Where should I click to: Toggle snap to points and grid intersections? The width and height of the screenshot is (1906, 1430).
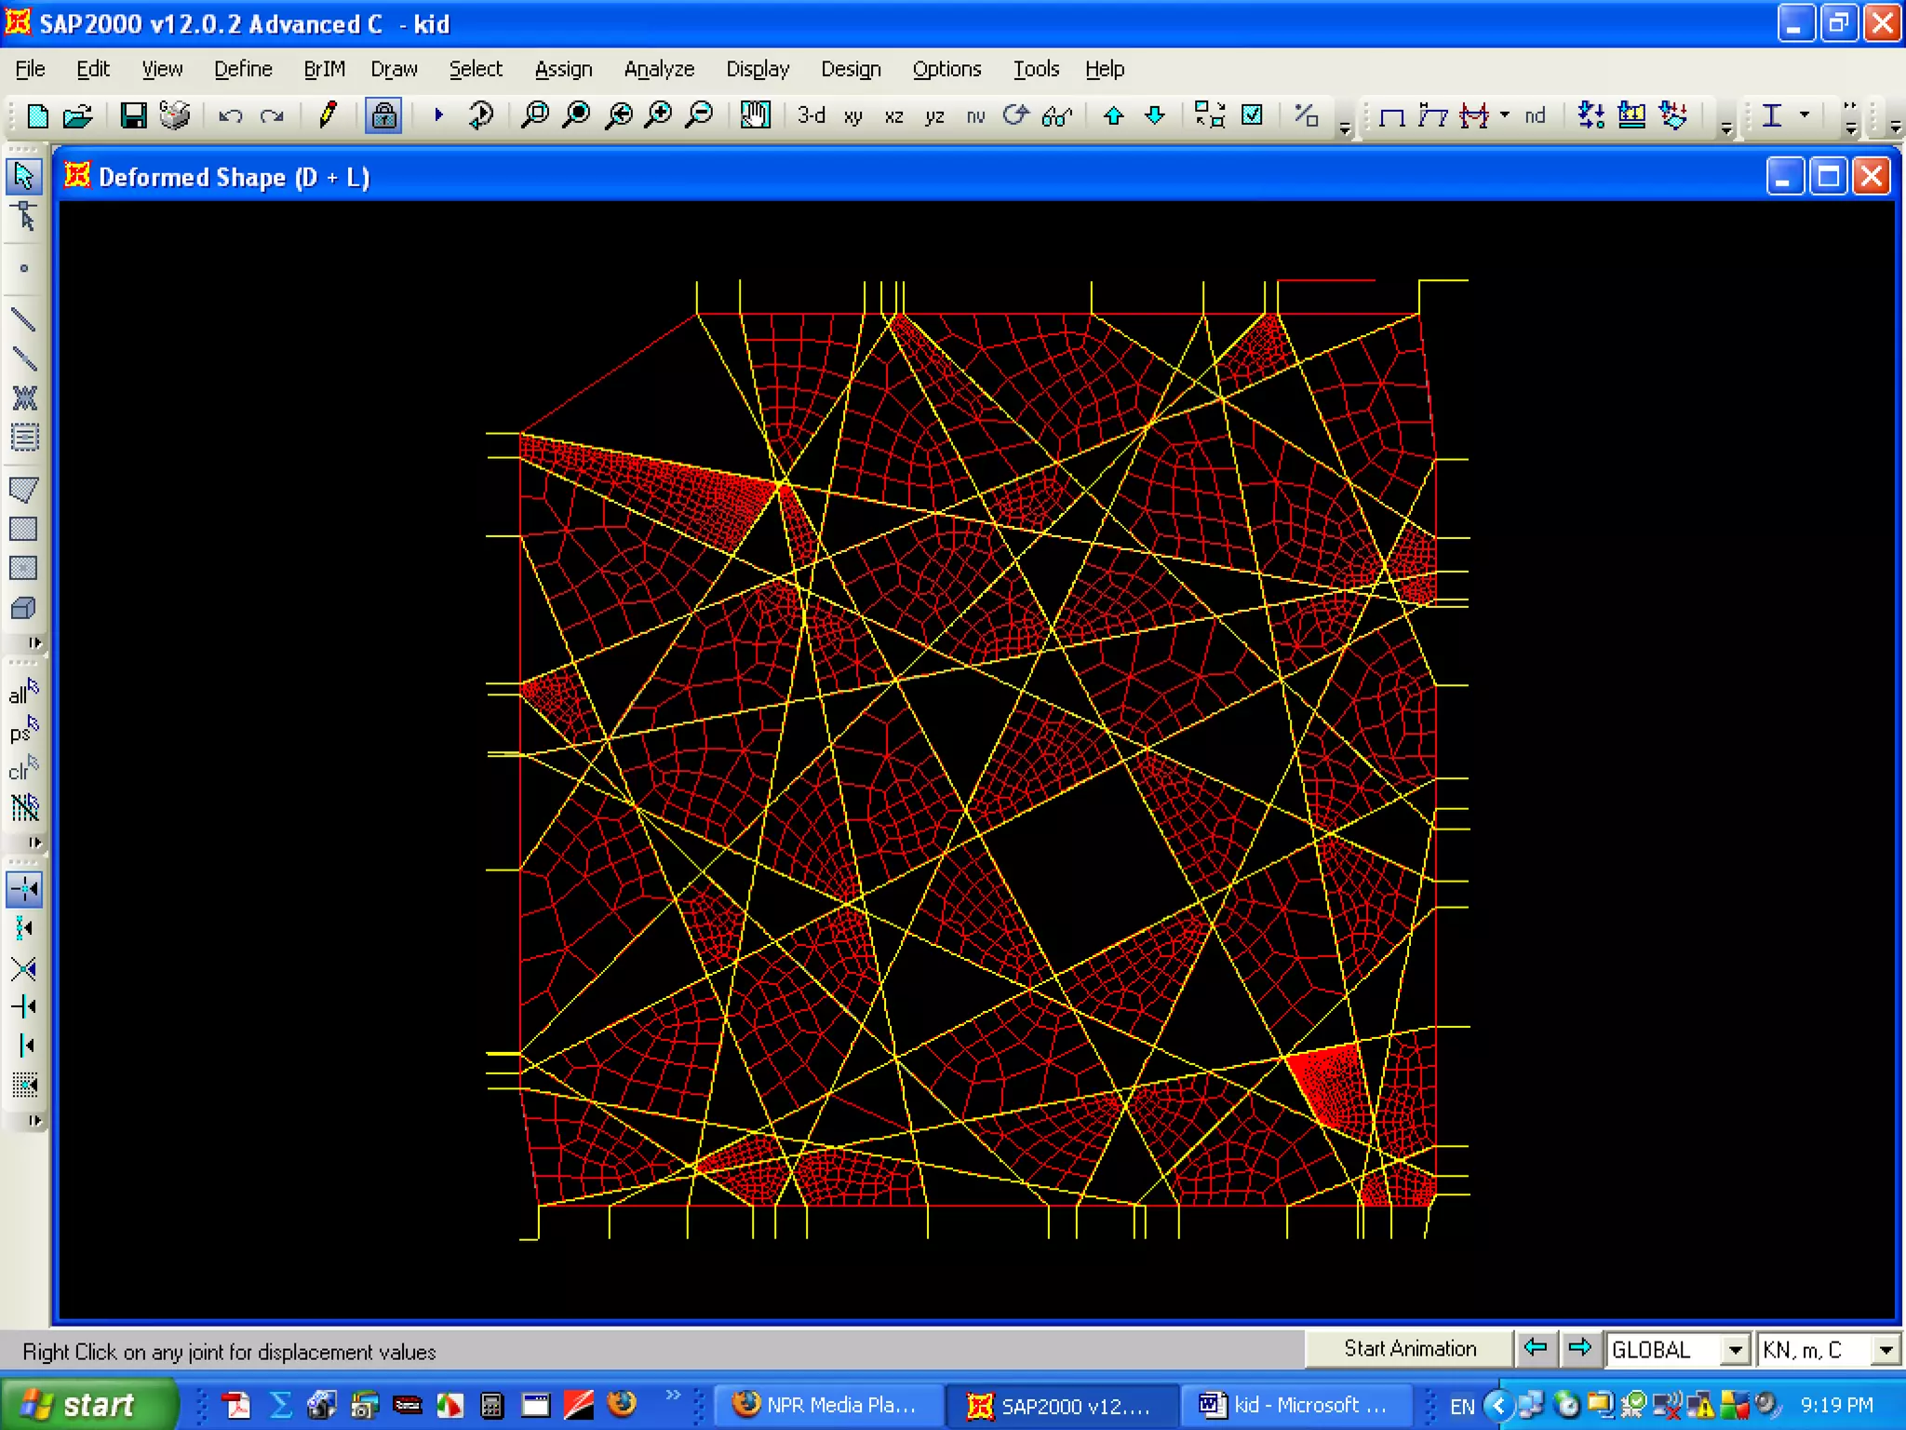[x=23, y=889]
